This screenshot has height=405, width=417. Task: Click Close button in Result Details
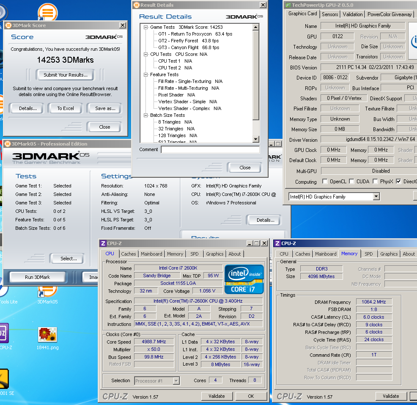pyautogui.click(x=245, y=168)
